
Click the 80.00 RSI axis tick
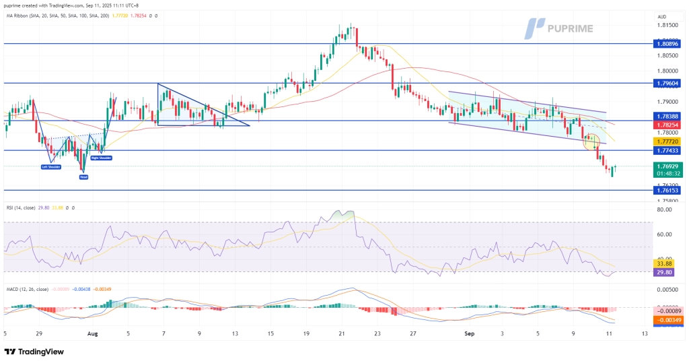tap(664, 210)
